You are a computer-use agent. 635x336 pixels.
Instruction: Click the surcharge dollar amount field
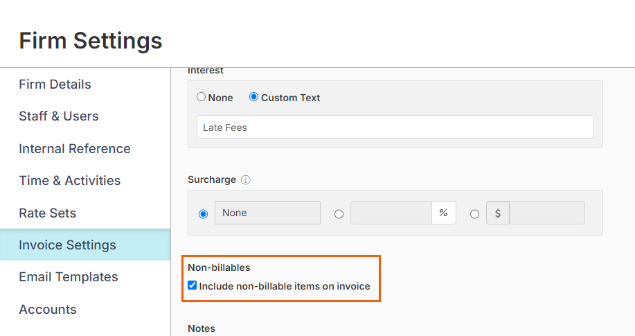pos(547,213)
